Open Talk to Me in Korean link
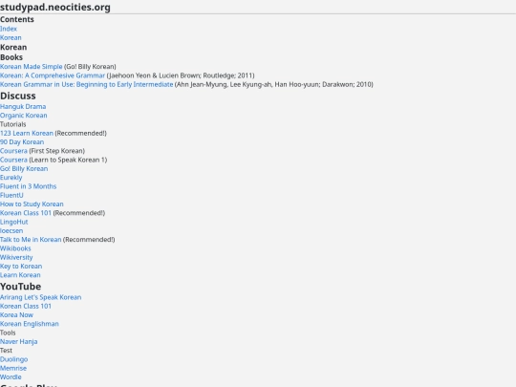The height and width of the screenshot is (387, 516). click(31, 240)
